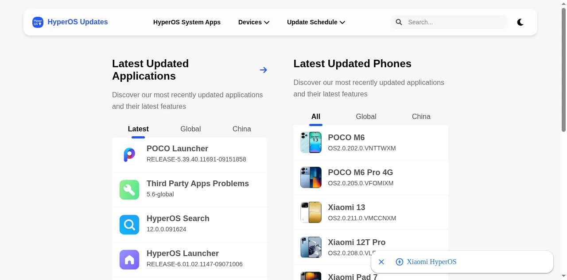
Task: Select the China applications tab
Action: 242,129
